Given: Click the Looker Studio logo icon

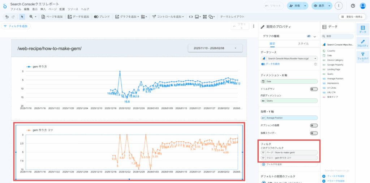Looking at the screenshot, I should tap(5, 6).
